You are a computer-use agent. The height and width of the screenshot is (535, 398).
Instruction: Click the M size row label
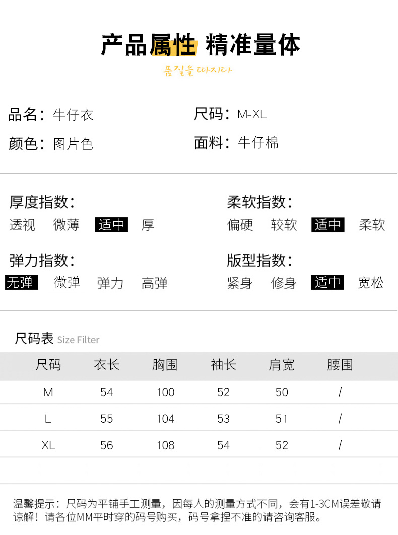click(x=48, y=392)
